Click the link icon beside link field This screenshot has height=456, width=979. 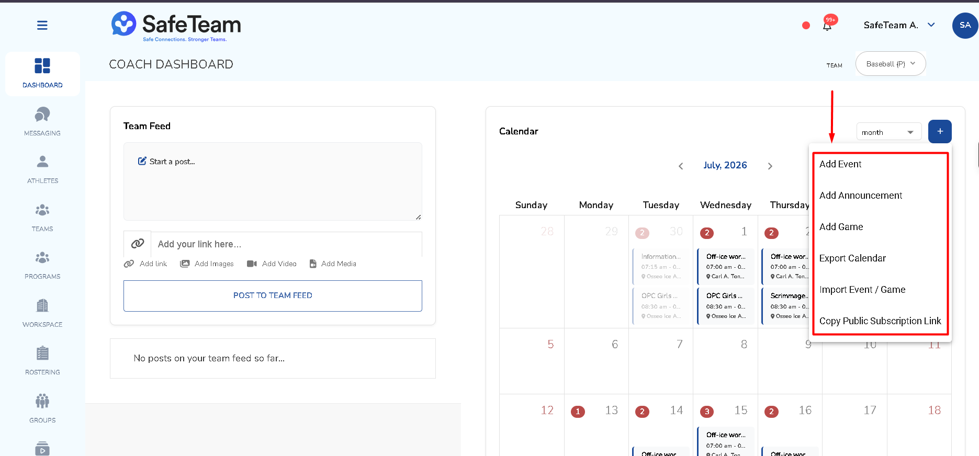[138, 244]
